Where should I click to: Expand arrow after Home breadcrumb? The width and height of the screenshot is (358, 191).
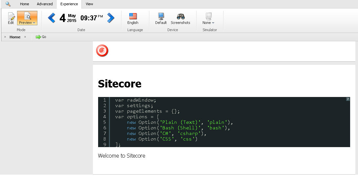coord(25,37)
